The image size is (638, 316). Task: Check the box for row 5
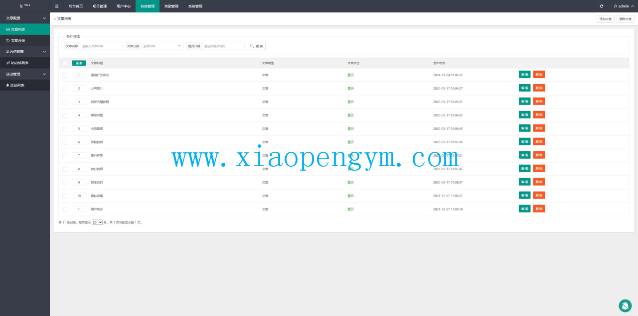click(65, 128)
